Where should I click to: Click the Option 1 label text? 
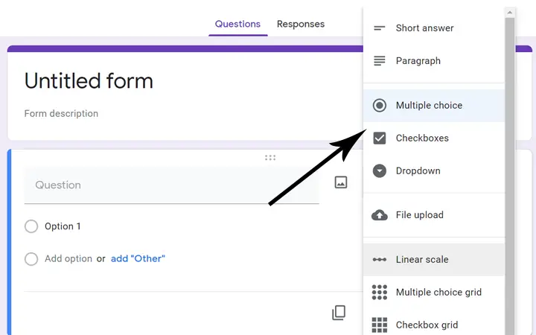click(x=63, y=226)
